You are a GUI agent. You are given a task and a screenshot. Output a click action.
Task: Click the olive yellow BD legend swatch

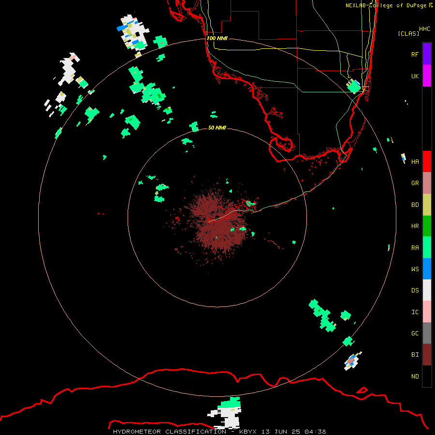(x=427, y=205)
